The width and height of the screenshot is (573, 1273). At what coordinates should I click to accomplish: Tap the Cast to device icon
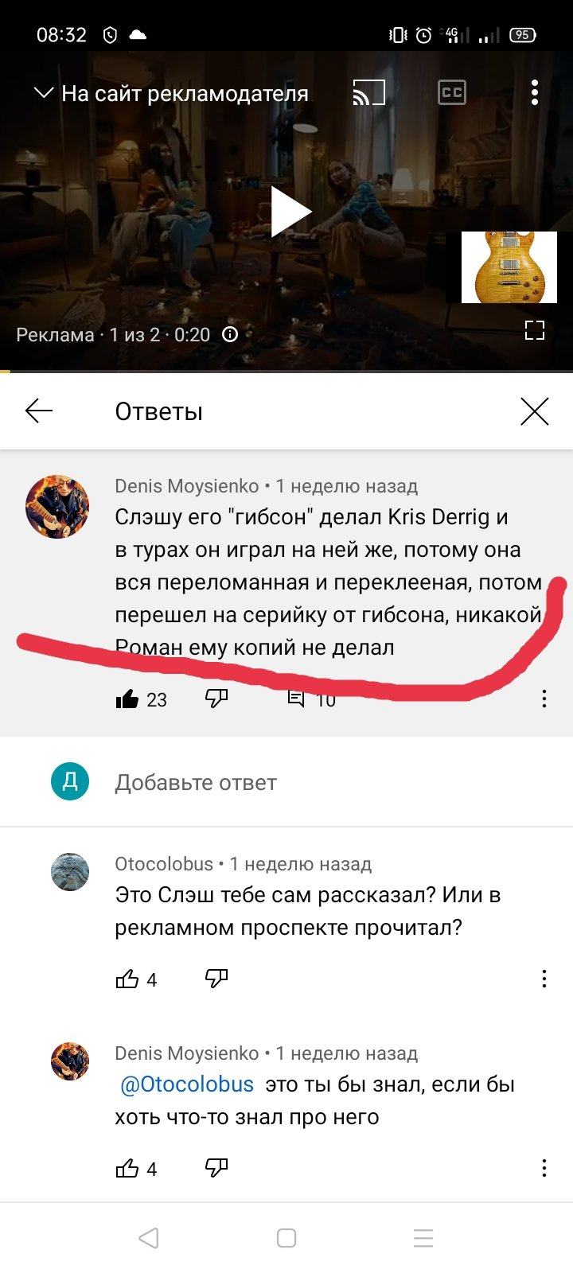tap(368, 93)
